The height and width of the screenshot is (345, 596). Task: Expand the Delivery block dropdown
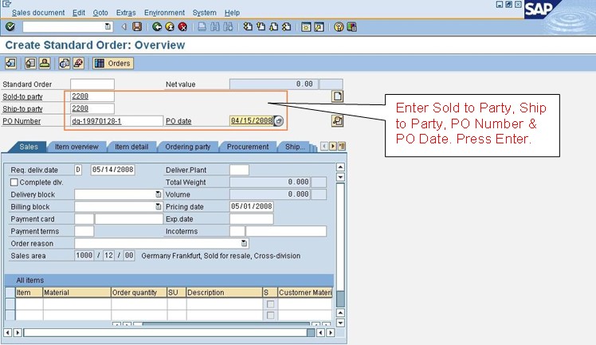tap(158, 194)
